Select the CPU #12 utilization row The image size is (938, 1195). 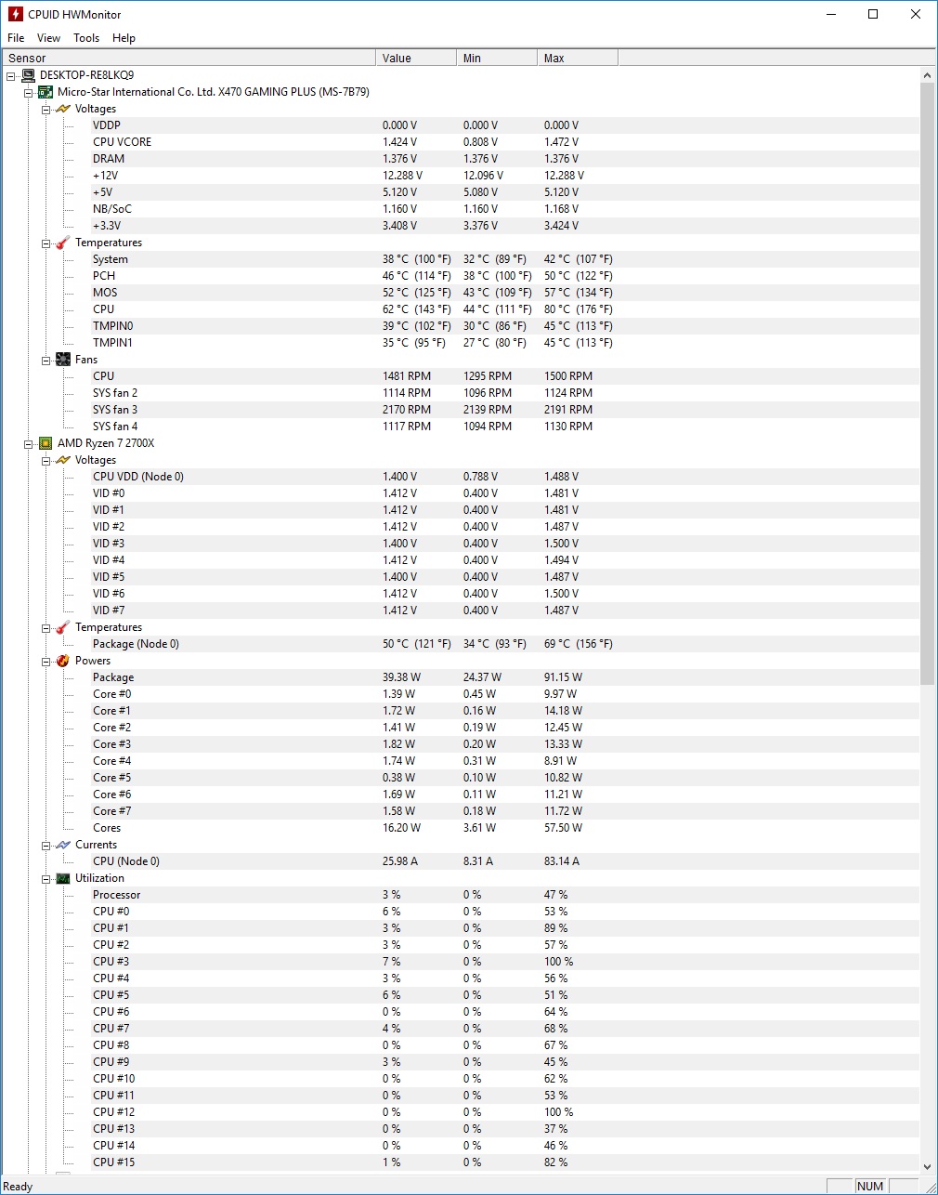click(461, 1112)
